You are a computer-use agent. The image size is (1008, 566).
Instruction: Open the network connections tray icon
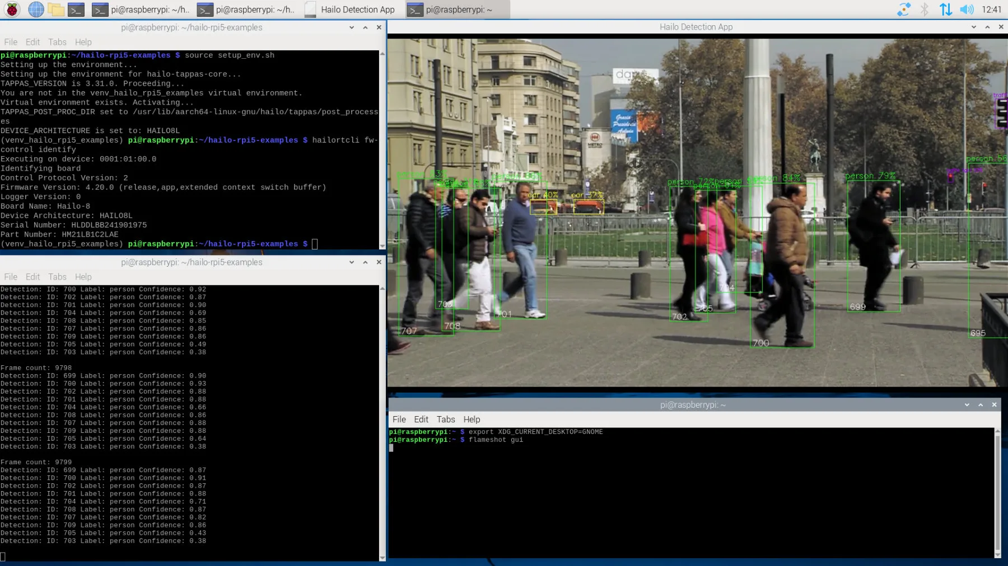[x=945, y=10]
